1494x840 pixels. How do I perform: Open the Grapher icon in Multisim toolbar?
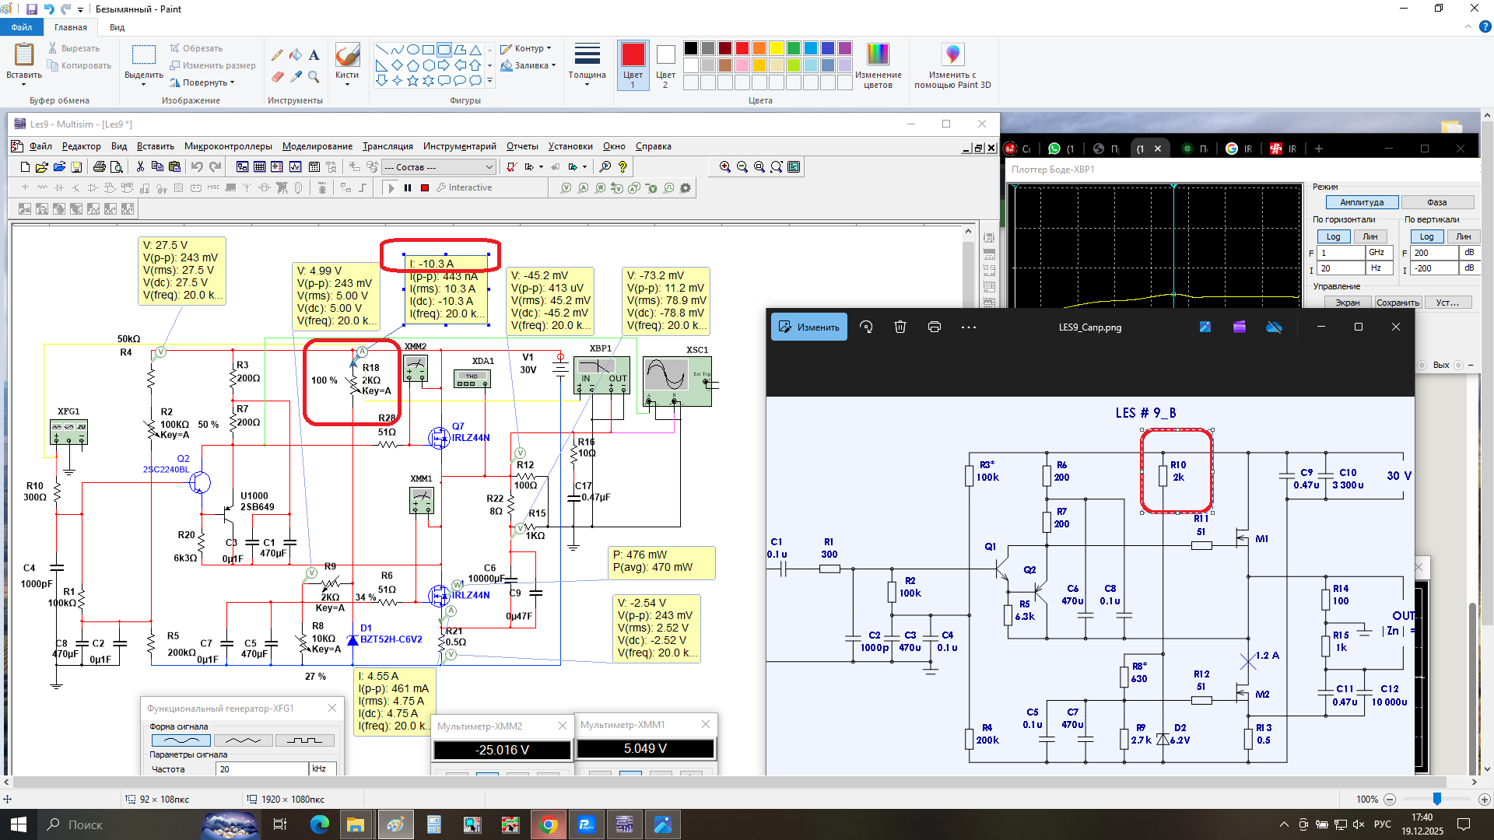pos(296,166)
